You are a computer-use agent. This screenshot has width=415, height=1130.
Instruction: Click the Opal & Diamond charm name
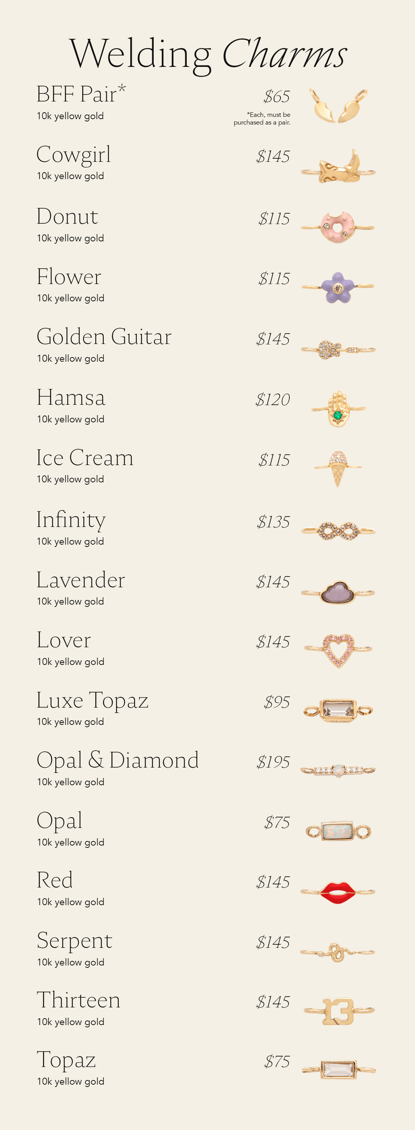click(118, 760)
